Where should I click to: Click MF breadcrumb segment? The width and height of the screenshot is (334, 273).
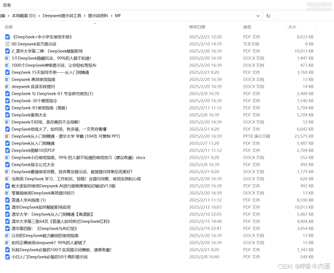[x=118, y=16]
